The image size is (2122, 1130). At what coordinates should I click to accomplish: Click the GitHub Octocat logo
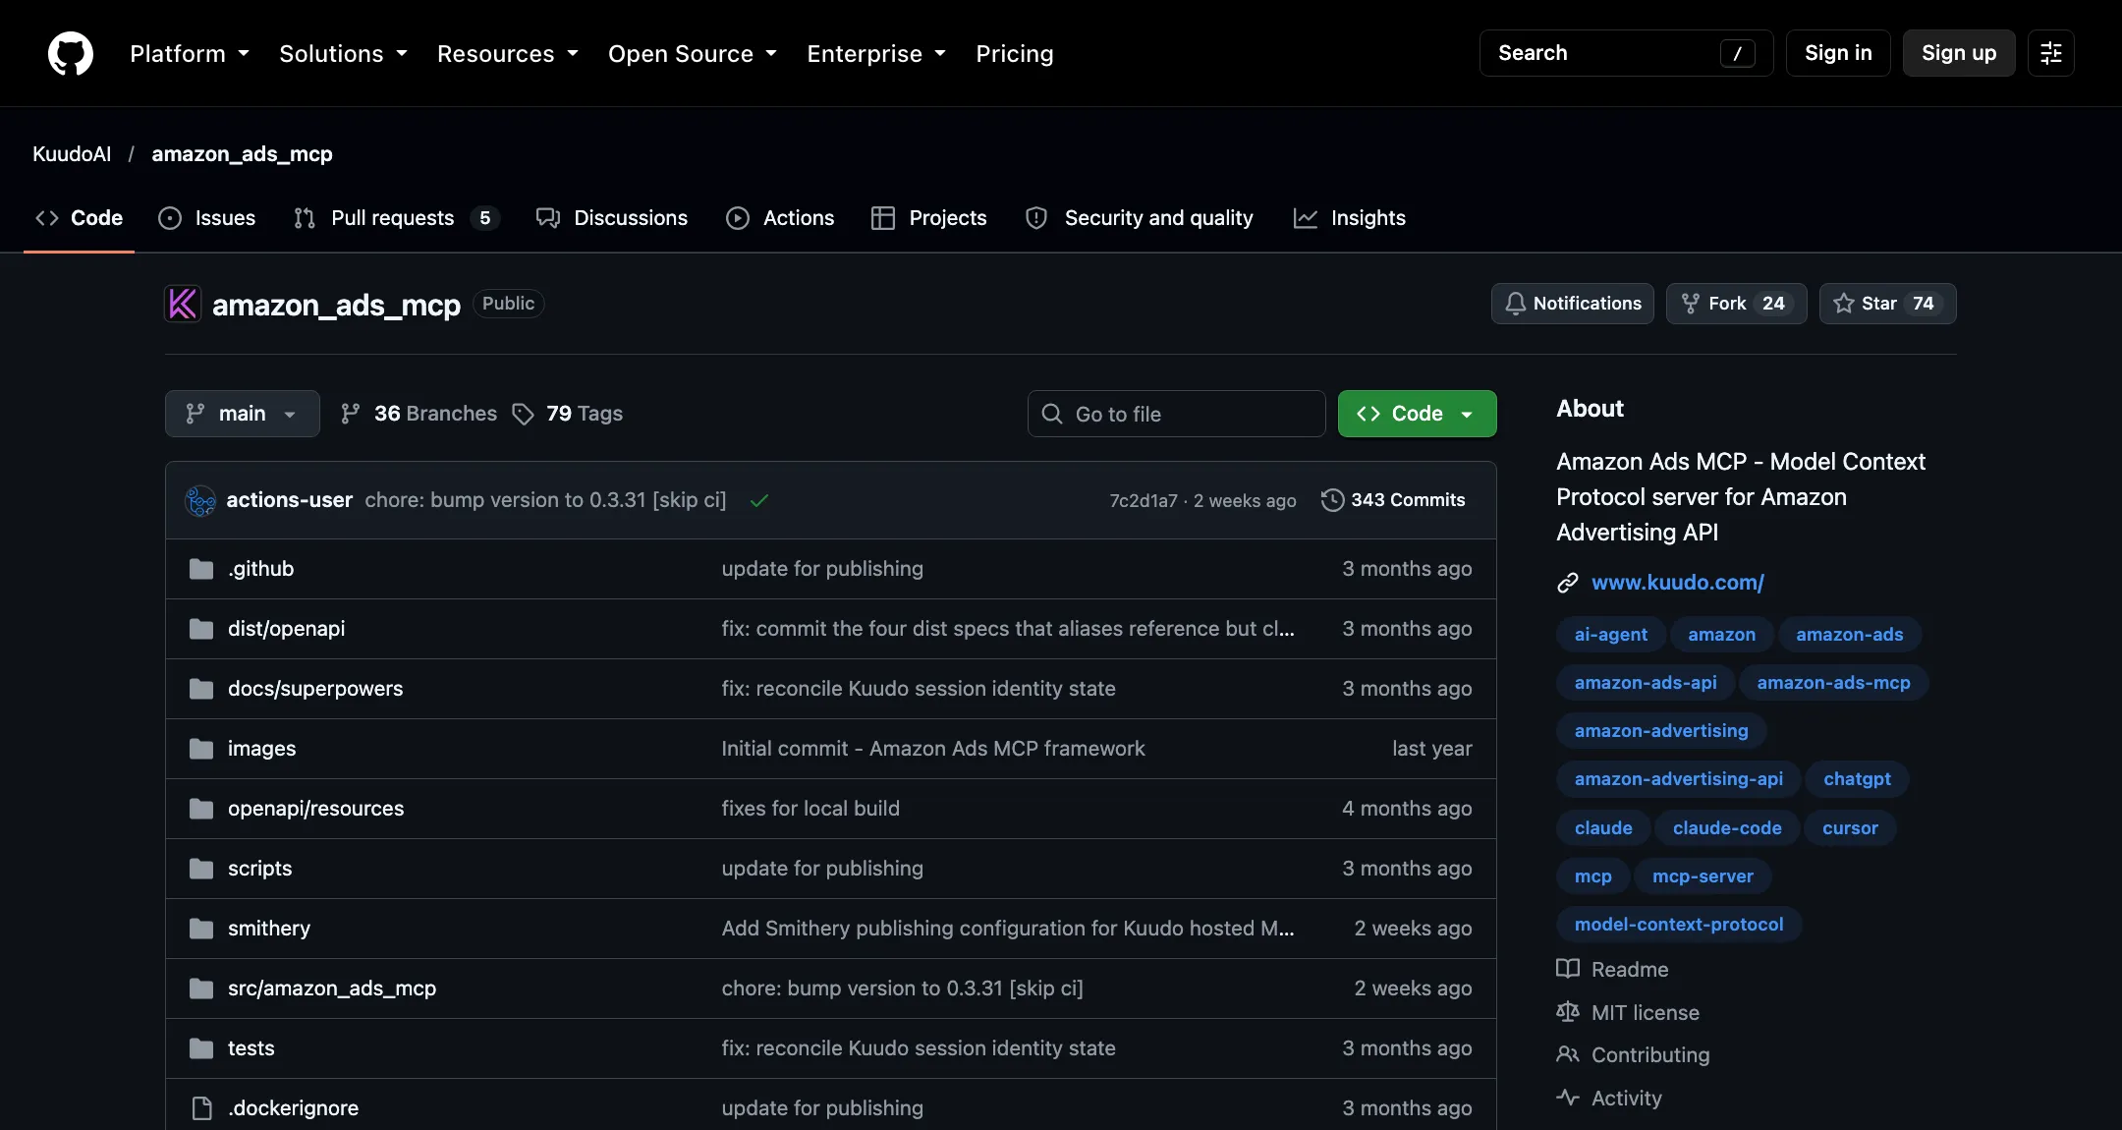[x=71, y=53]
